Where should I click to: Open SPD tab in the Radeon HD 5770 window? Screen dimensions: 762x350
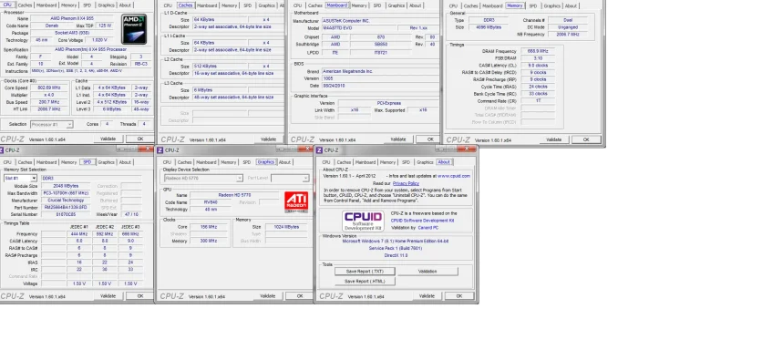tap(246, 162)
